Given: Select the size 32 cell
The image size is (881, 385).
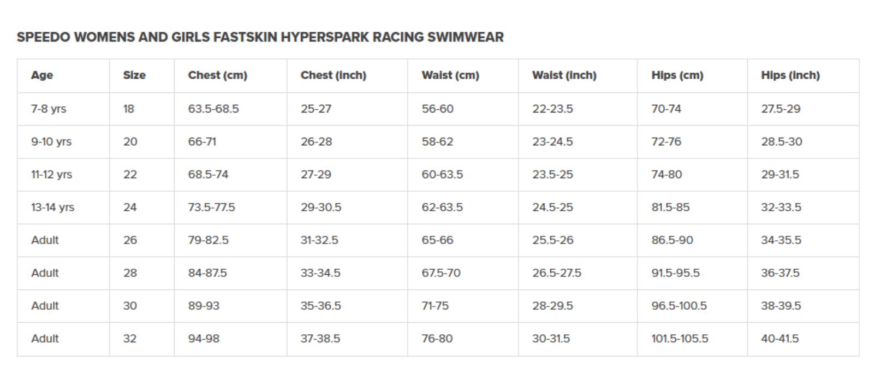Looking at the screenshot, I should click(x=129, y=339).
